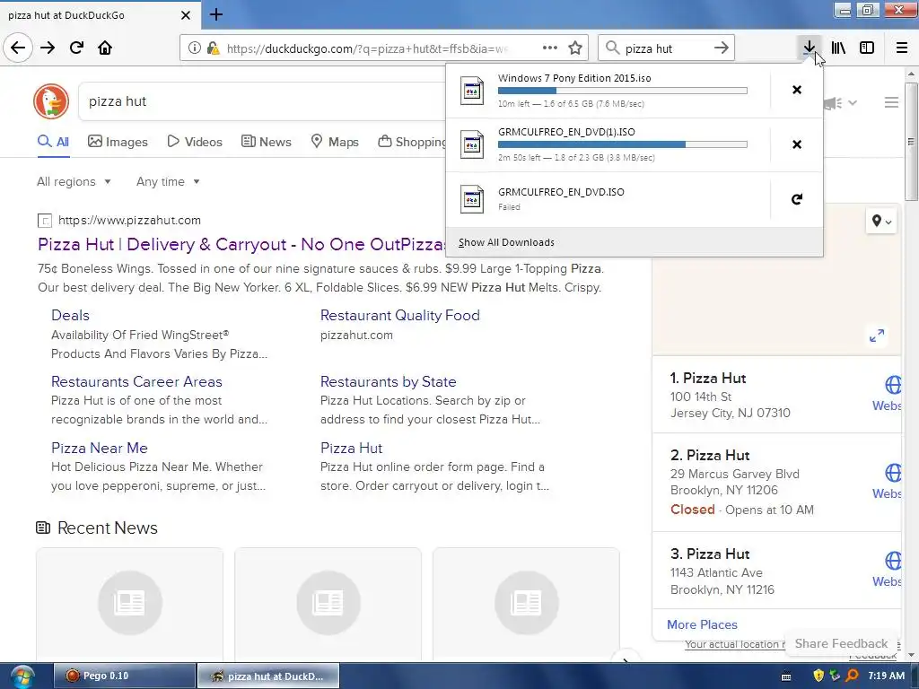Submit search with the arrow in search box

tap(722, 48)
